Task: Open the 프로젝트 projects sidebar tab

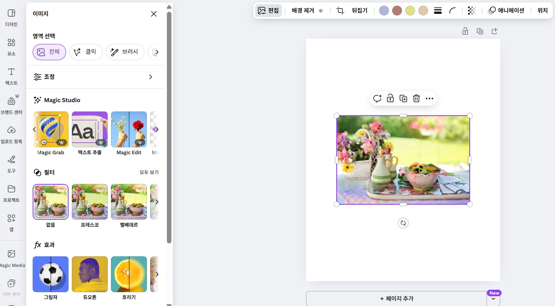Action: pos(11,194)
